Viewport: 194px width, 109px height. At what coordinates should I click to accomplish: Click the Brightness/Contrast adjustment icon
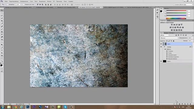[x=172, y=25]
